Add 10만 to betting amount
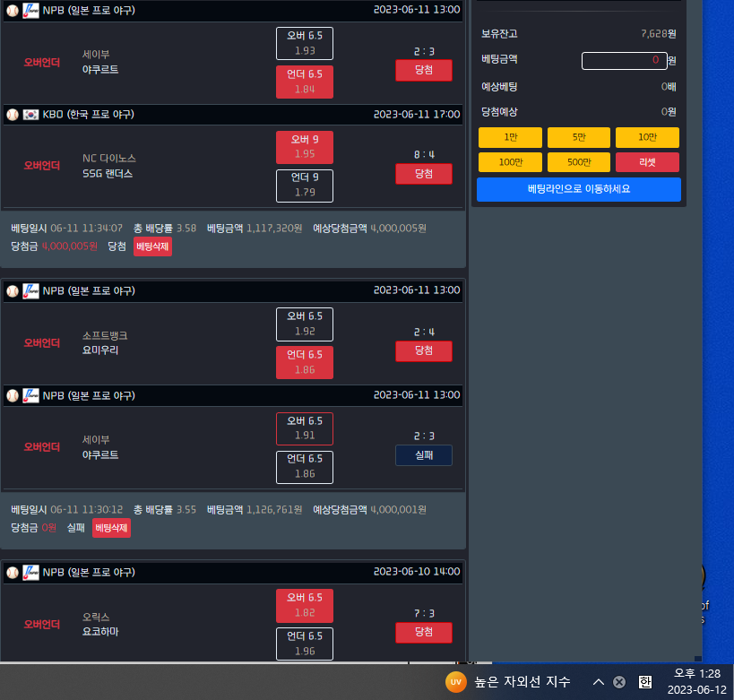The image size is (734, 700). [x=647, y=137]
